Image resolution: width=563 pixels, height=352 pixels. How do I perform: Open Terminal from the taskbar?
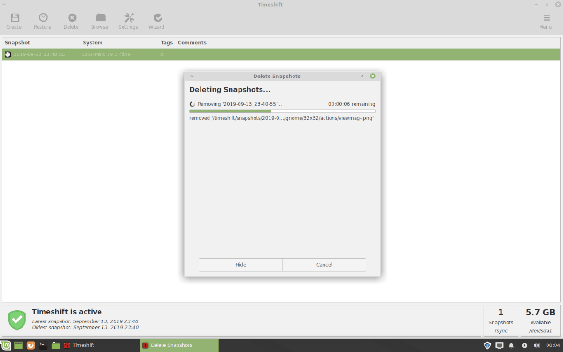(43, 345)
